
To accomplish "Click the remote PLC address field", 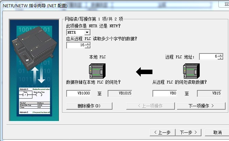I will pyautogui.click(x=208, y=57).
